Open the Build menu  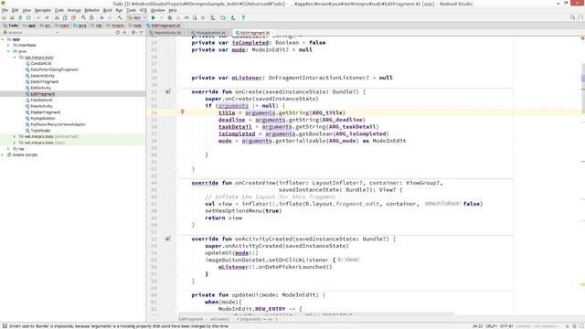pyautogui.click(x=108, y=10)
